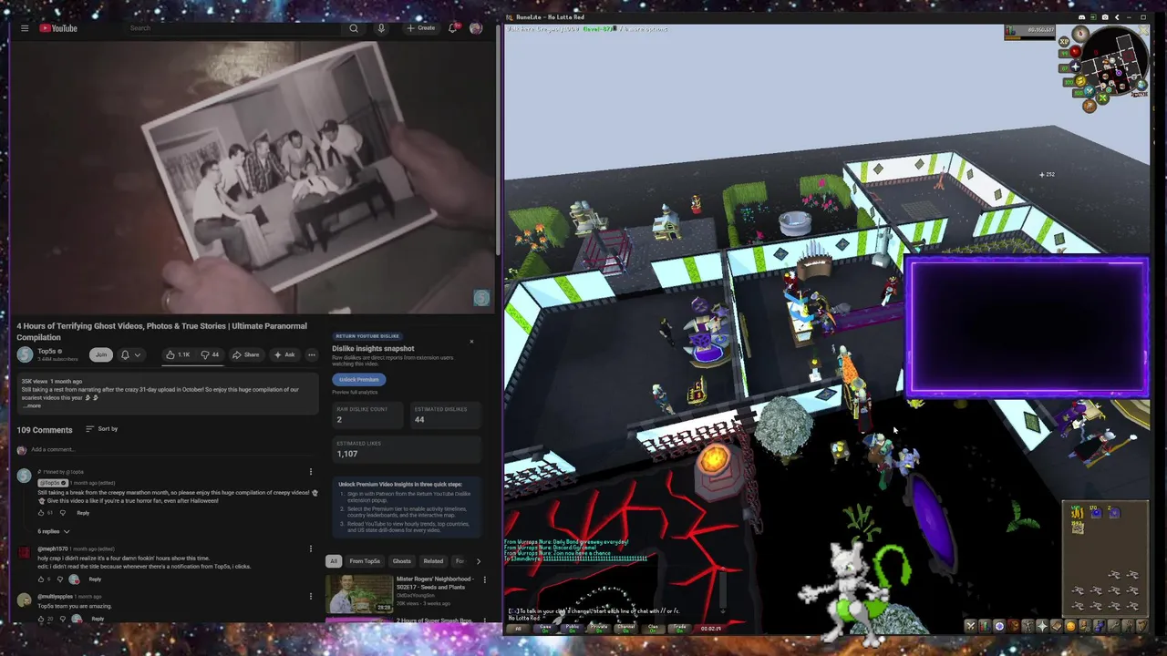This screenshot has width=1167, height=656.
Task: Click the YouTube search magnifier button
Action: [x=354, y=28]
